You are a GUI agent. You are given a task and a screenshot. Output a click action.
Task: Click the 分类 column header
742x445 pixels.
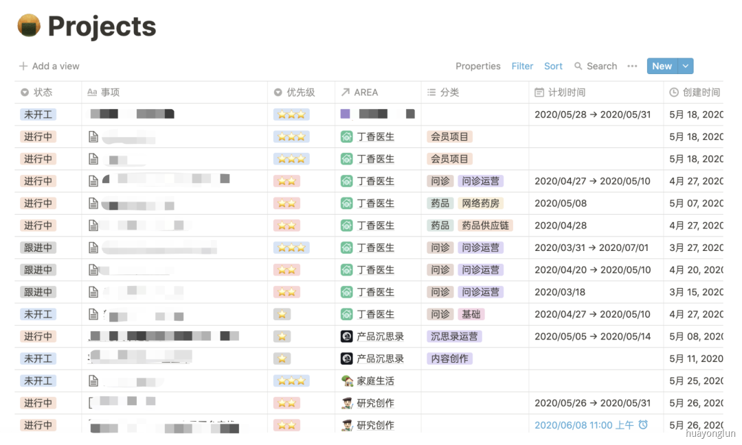475,92
